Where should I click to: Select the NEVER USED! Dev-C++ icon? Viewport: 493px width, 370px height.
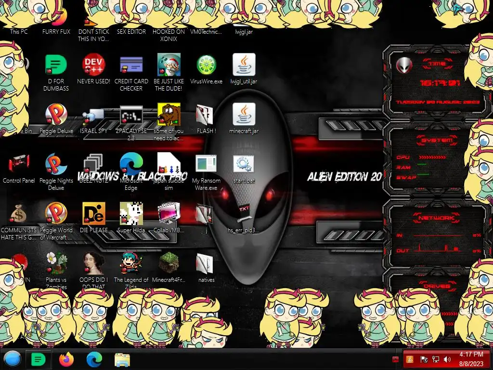pos(93,65)
